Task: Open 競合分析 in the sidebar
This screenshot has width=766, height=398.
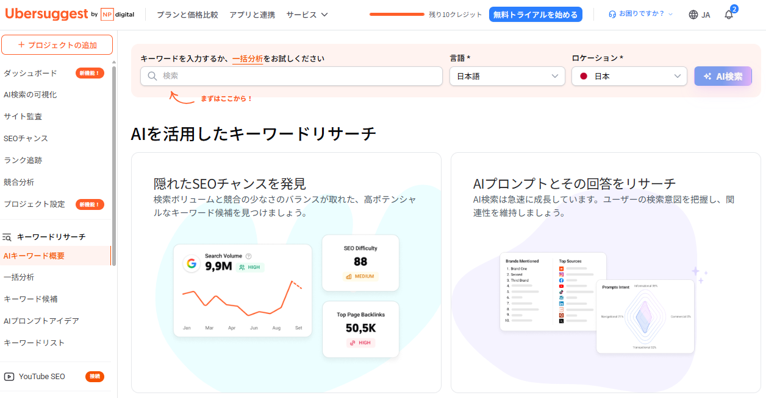Action: (19, 182)
